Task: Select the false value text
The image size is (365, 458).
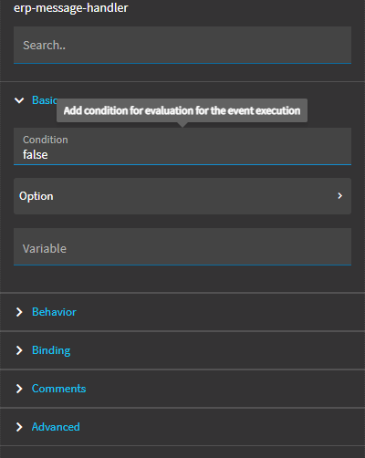Action: [36, 154]
